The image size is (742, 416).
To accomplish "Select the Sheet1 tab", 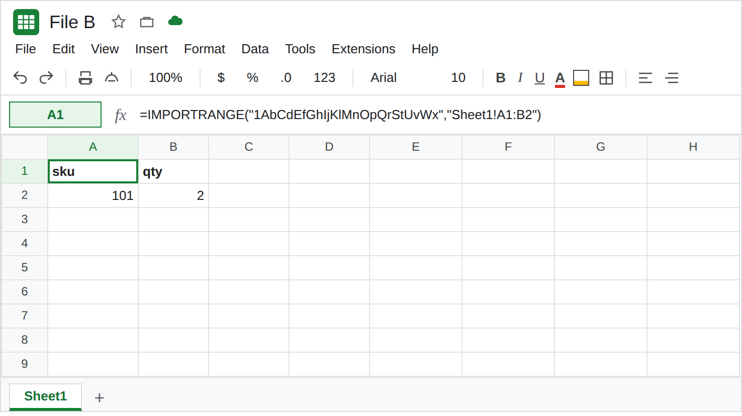I will [x=45, y=396].
